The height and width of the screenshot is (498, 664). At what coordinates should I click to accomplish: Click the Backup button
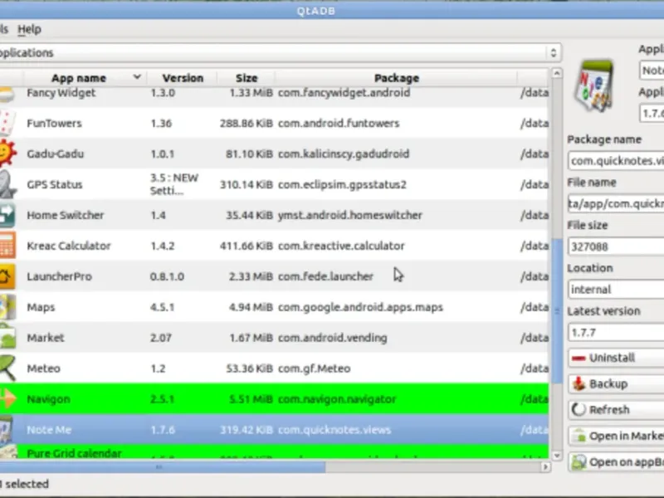click(616, 383)
